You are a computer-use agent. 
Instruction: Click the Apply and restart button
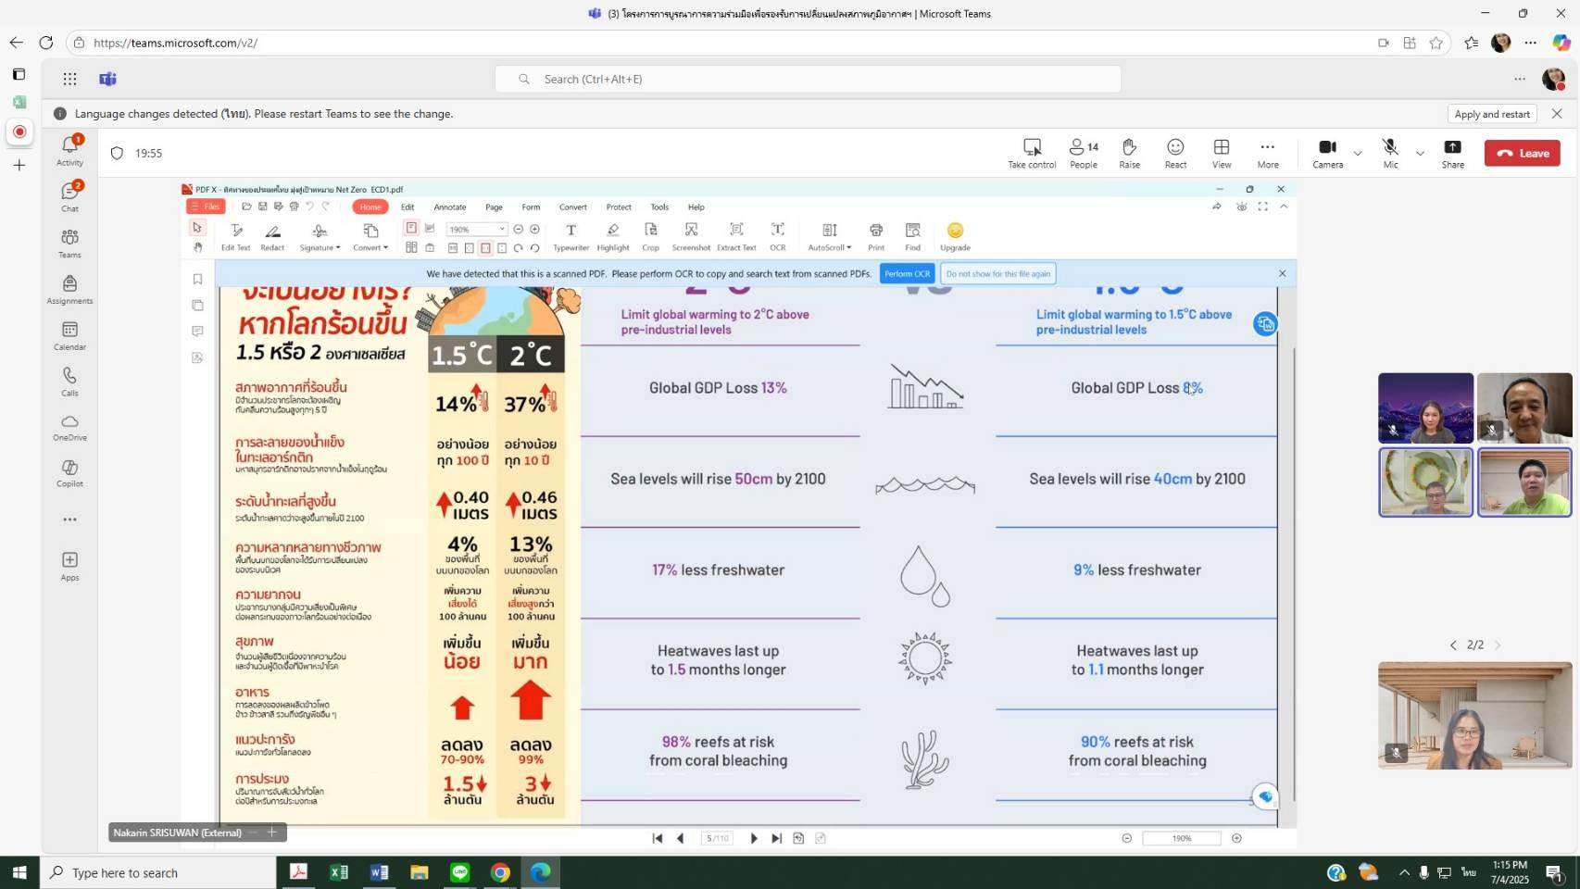pos(1491,114)
